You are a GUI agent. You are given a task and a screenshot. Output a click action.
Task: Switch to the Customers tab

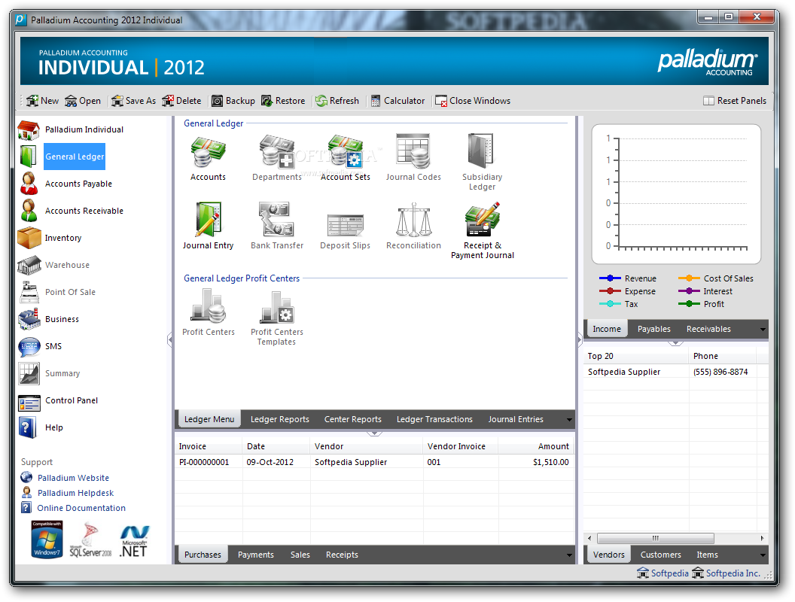click(x=661, y=555)
